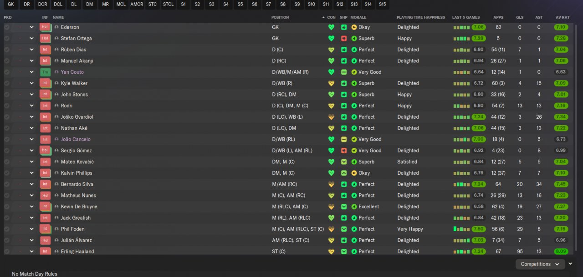Image resolution: width=583 pixels, height=277 pixels.
Task: Open the row dropdown arrow for Stefan Ortega
Action: click(31, 39)
